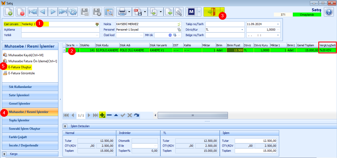This screenshot has width=337, height=158.
Task: Refresh the record with the circular arrows icon
Action: point(73,12)
